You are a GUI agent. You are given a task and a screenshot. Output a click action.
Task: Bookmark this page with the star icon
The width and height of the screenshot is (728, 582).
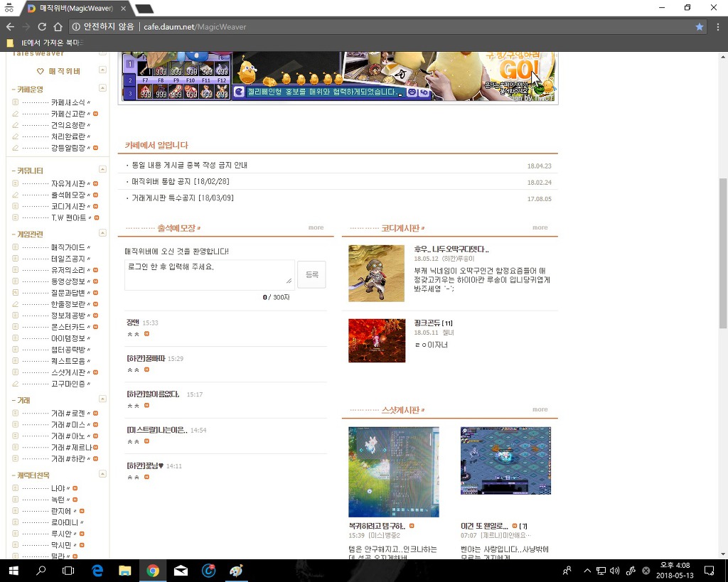700,27
